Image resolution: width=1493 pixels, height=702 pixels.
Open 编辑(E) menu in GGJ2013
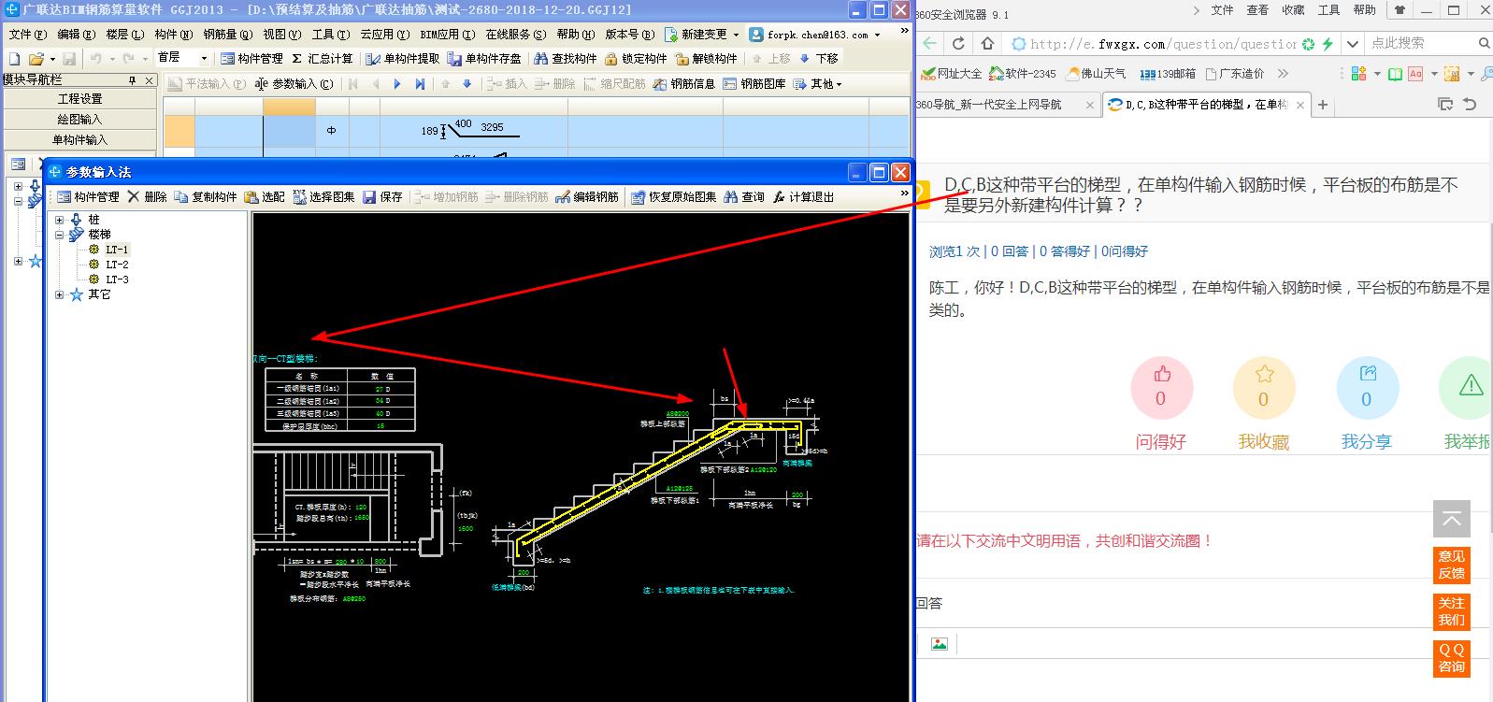pyautogui.click(x=76, y=35)
